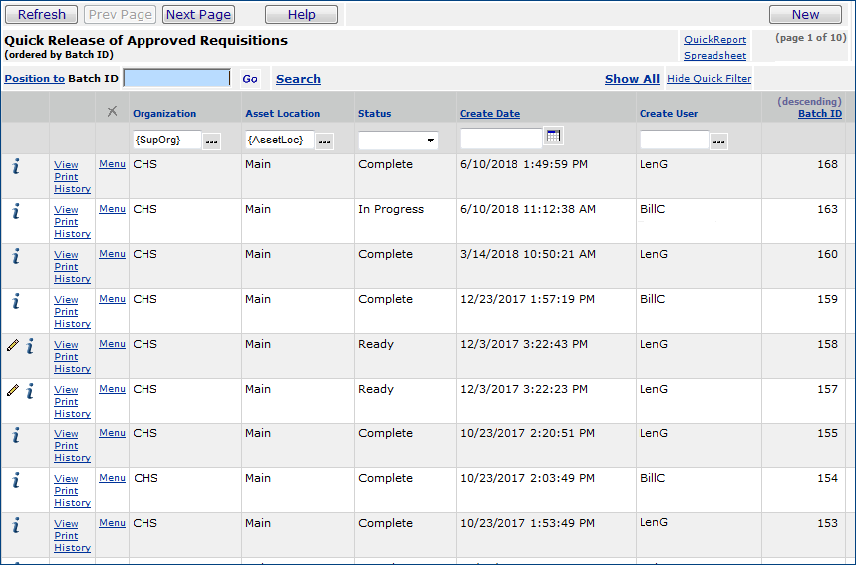Click the New button

coord(805,15)
